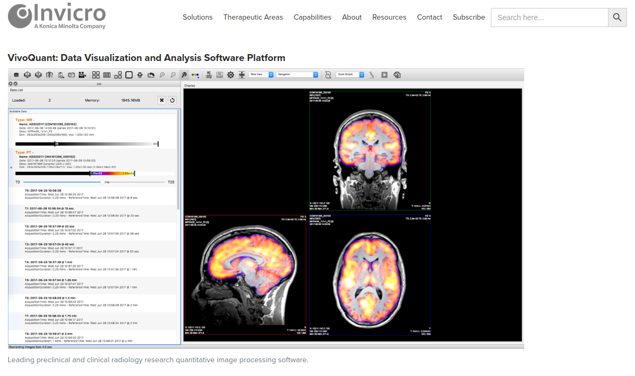
Task: Adjust the MR grayscale intensity slider
Action: 87,144
